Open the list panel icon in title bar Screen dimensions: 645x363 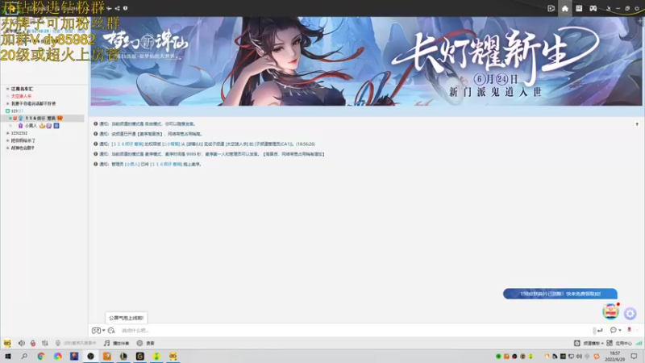[579, 8]
